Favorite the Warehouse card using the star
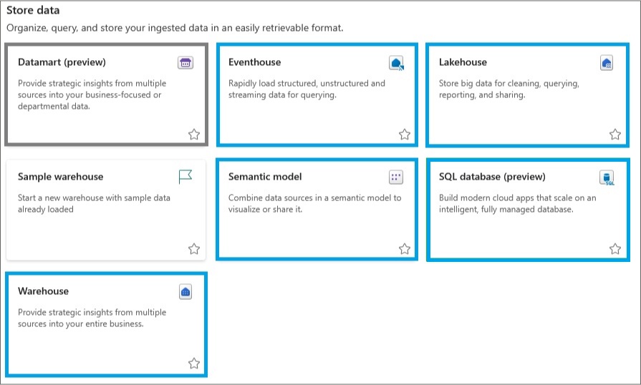This screenshot has height=385, width=641. [194, 364]
